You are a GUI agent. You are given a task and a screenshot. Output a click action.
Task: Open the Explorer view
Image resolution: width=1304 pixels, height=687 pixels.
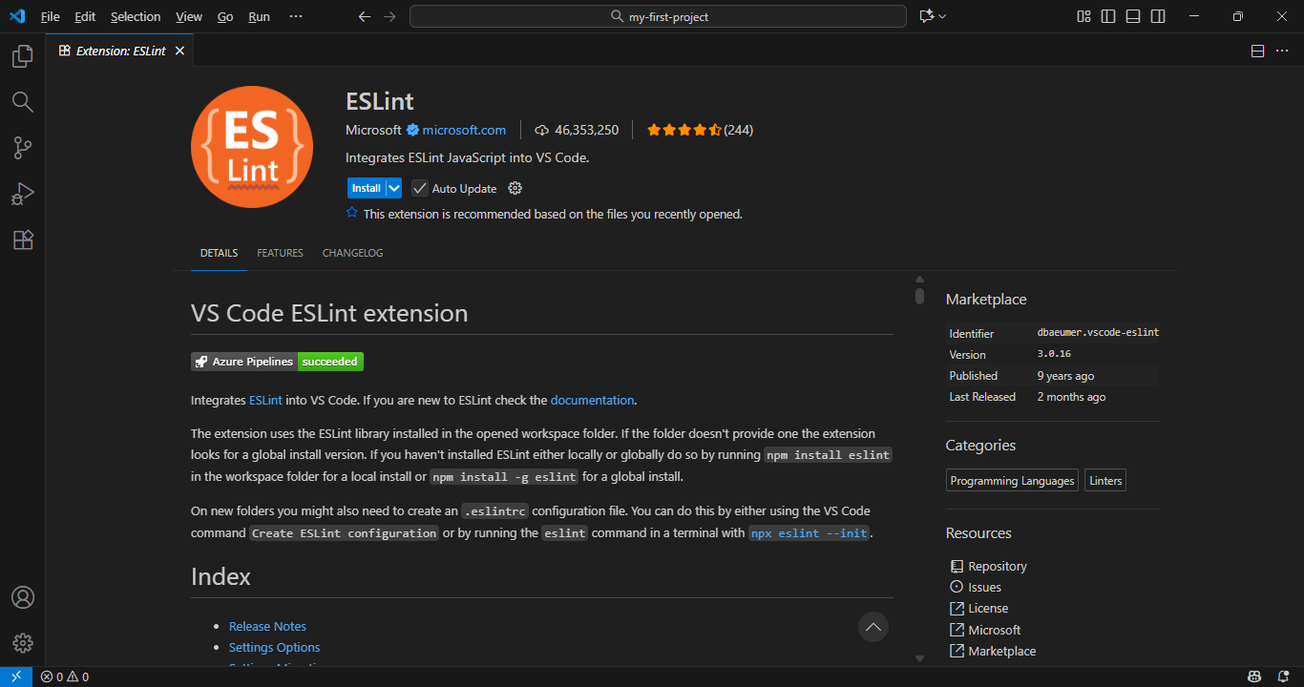(23, 56)
